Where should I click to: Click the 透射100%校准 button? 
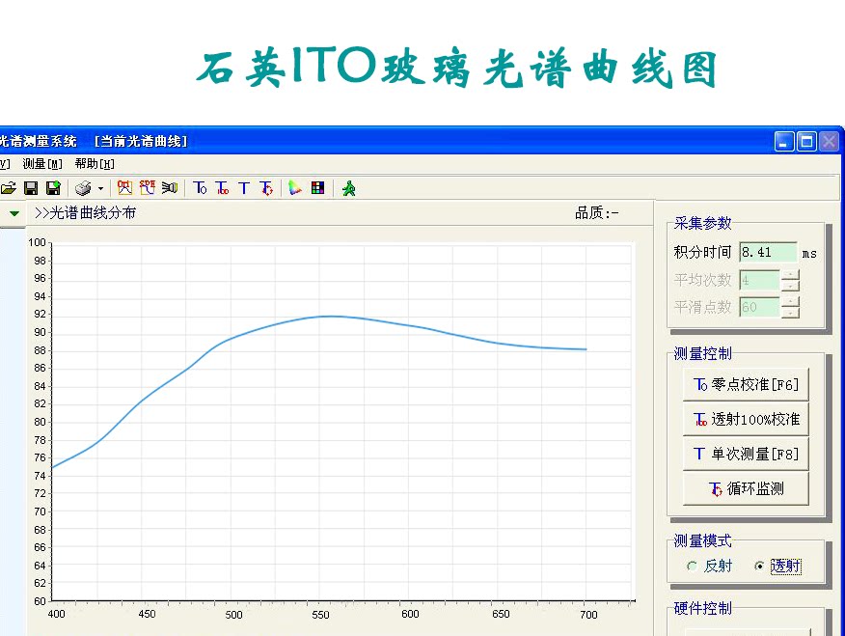coord(746,419)
